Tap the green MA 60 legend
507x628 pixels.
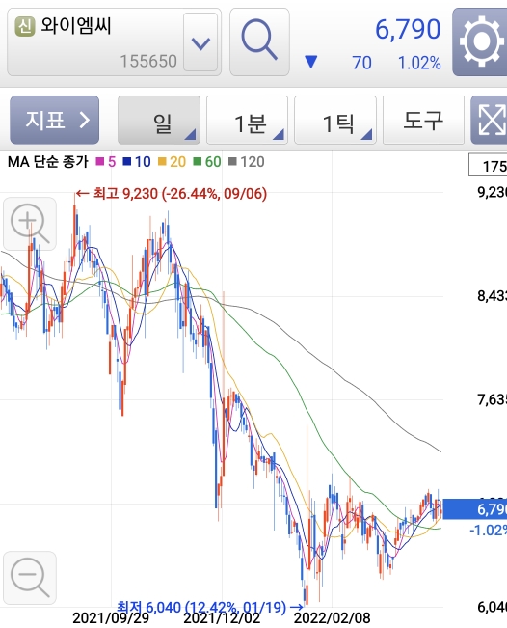207,162
